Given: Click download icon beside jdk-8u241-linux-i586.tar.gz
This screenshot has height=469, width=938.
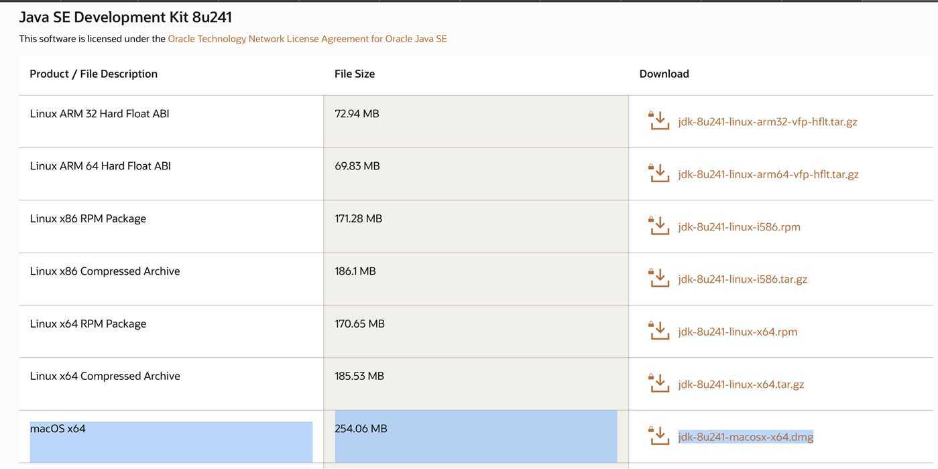Looking at the screenshot, I should point(659,278).
